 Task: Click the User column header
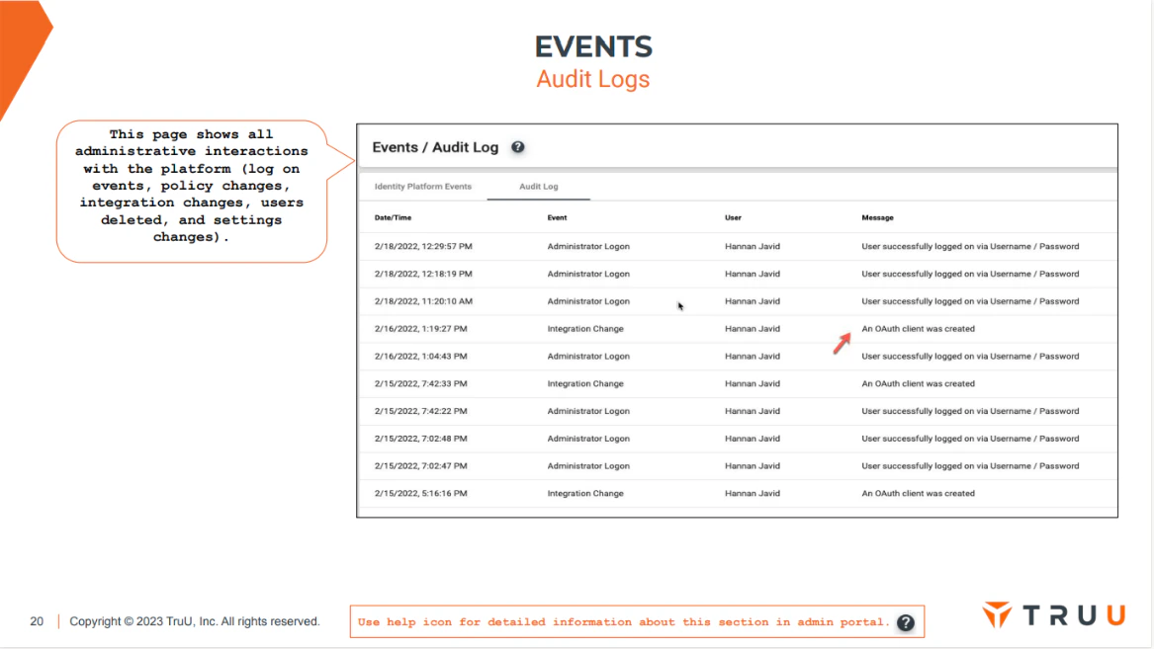(733, 217)
